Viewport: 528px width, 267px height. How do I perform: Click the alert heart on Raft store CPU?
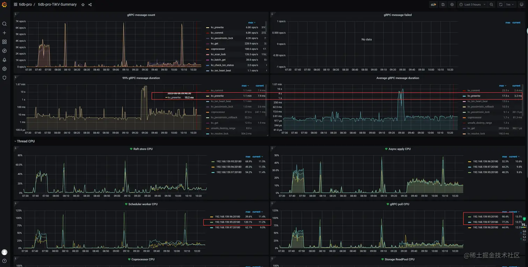click(x=131, y=149)
